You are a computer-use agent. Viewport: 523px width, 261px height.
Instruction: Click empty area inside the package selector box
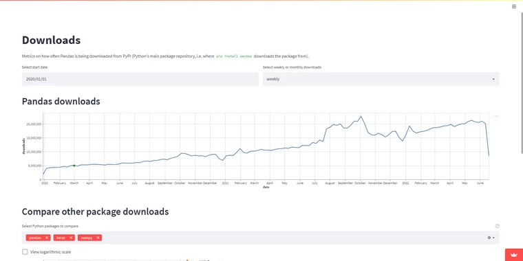[x=294, y=238]
